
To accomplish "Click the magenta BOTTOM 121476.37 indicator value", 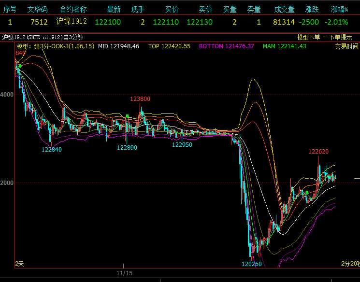I will (227, 46).
